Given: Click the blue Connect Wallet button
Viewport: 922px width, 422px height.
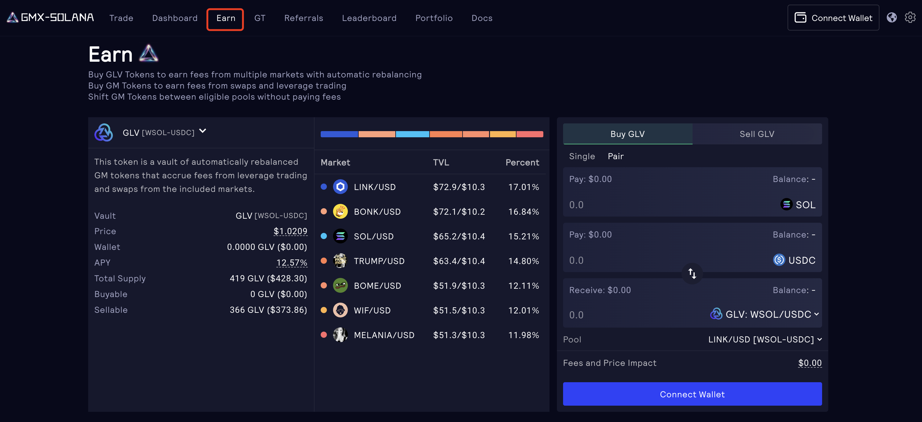Looking at the screenshot, I should 692,394.
